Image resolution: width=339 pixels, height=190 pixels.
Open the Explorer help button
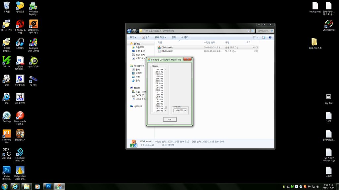point(270,37)
